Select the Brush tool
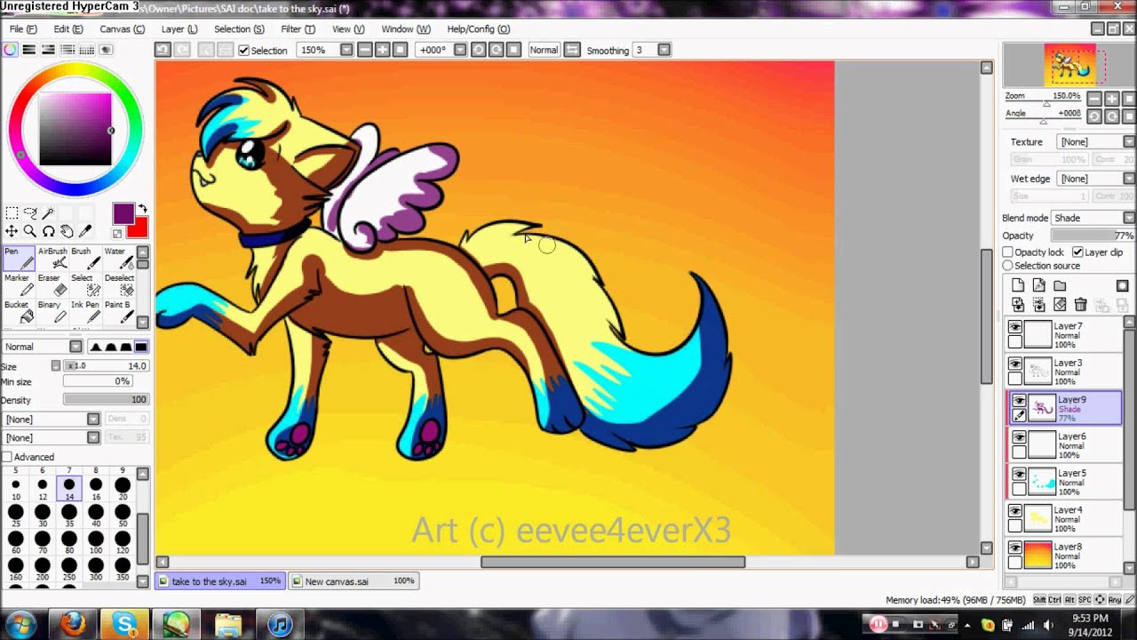 (85, 259)
